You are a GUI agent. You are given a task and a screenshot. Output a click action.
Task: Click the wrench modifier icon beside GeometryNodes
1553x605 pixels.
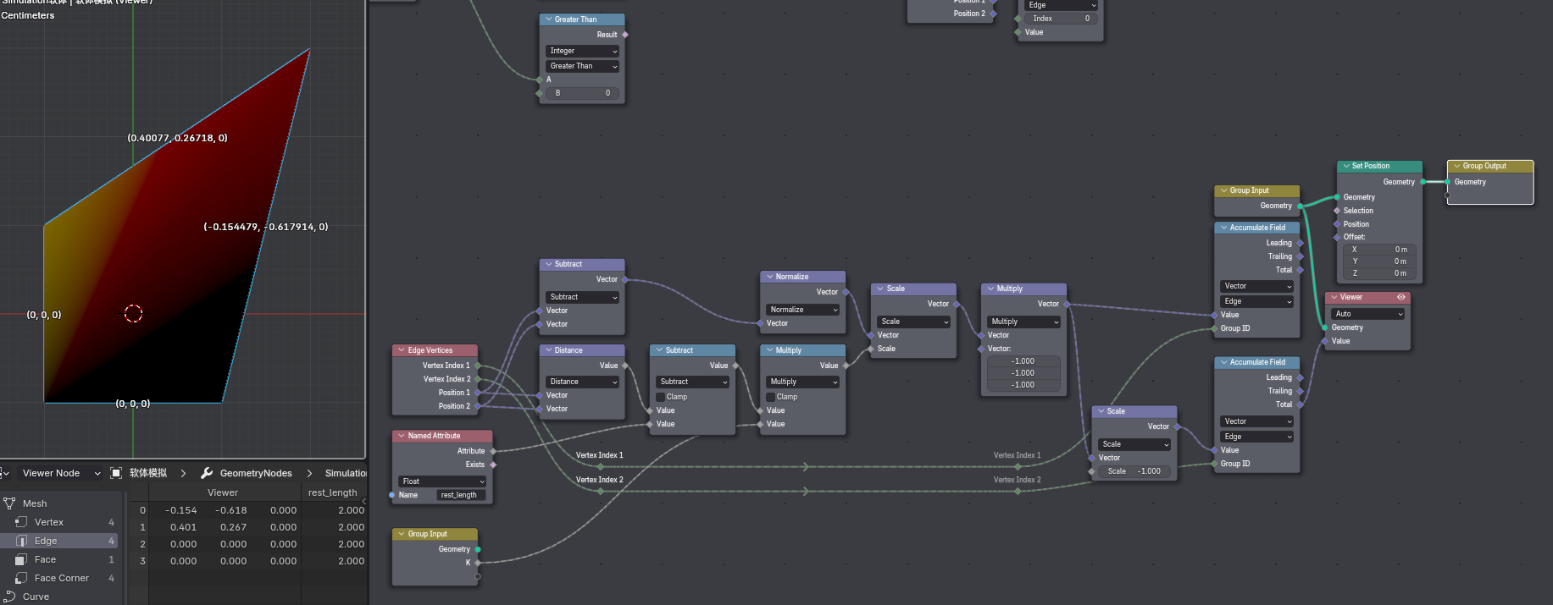[207, 473]
